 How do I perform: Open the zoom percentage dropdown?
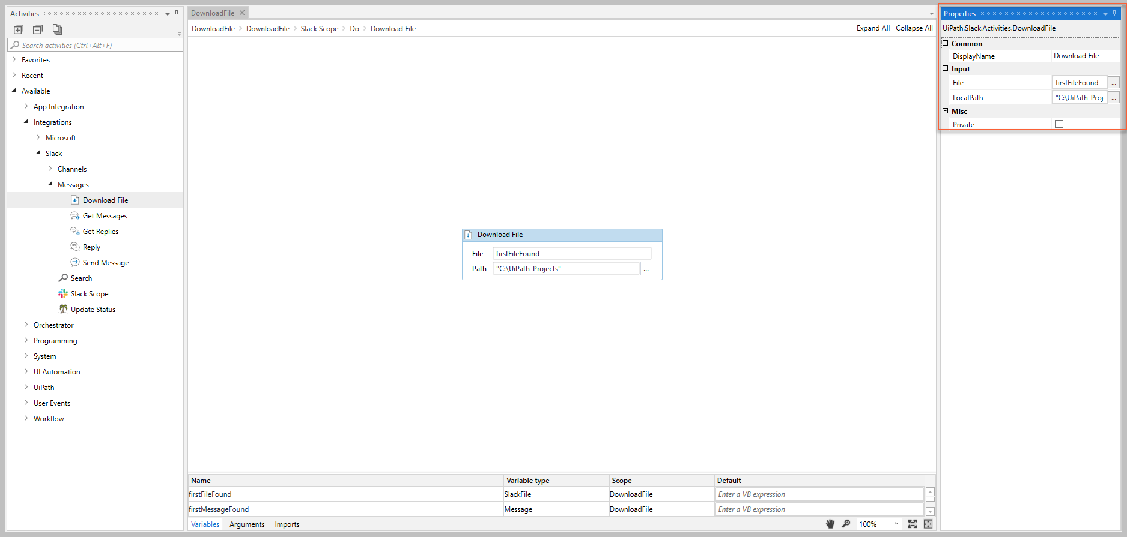[896, 524]
